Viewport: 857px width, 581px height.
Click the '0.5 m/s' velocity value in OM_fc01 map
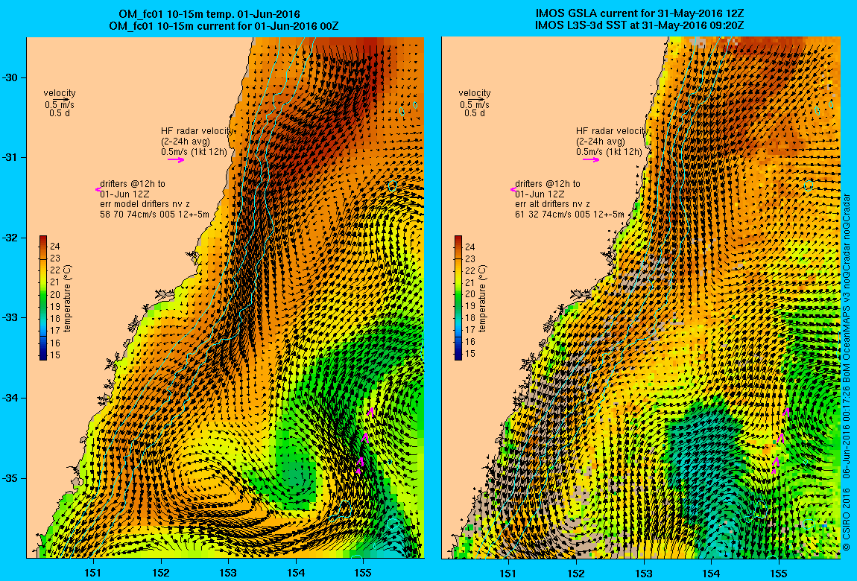pos(60,104)
